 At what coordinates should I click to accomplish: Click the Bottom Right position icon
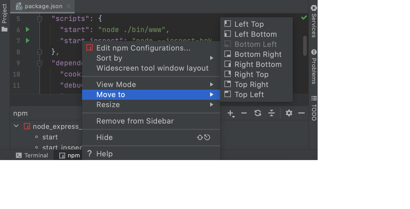(228, 54)
